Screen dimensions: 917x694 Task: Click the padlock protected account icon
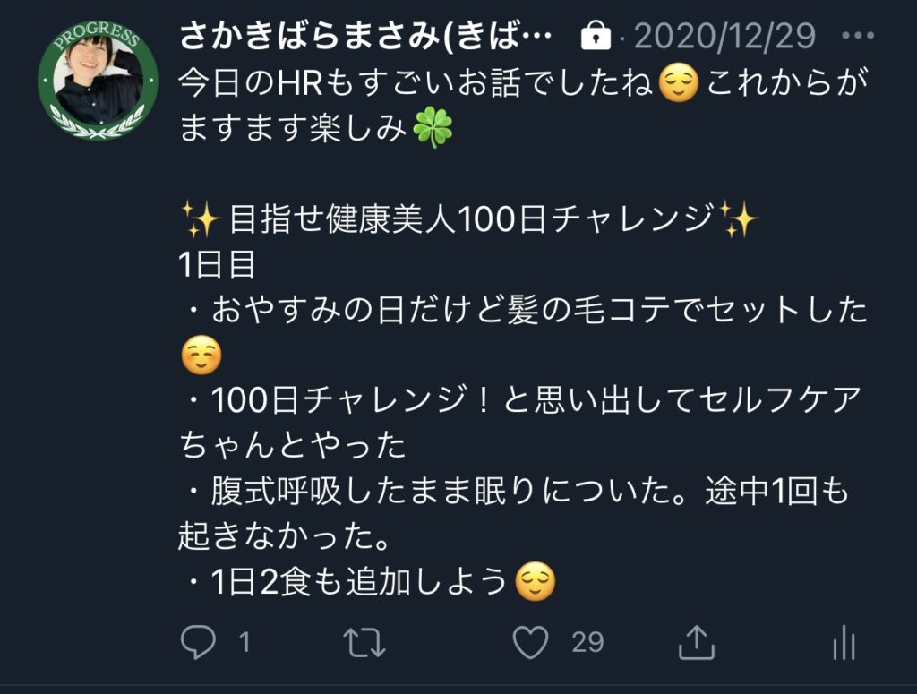(596, 36)
